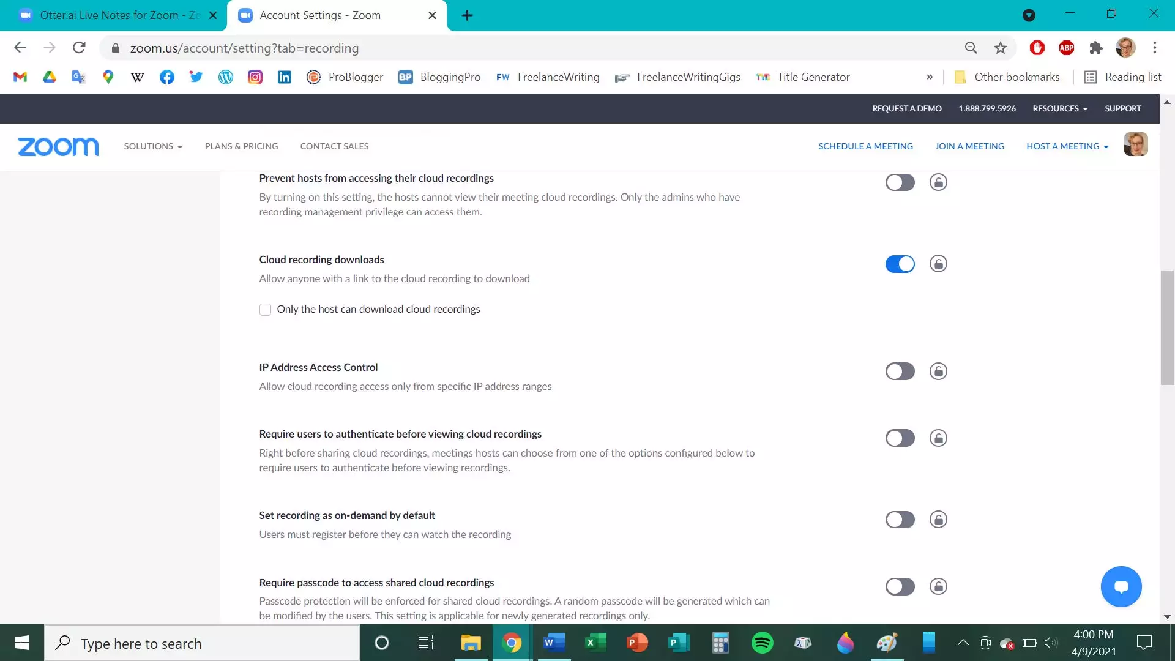Screen dimensions: 1175x661
Task: Open the Extensions puzzle menu
Action: coord(1095,48)
